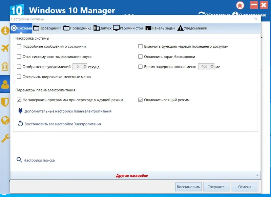The image size is (271, 197).
Task: Click the Обновление refresh icon
Action: [x=201, y=14]
